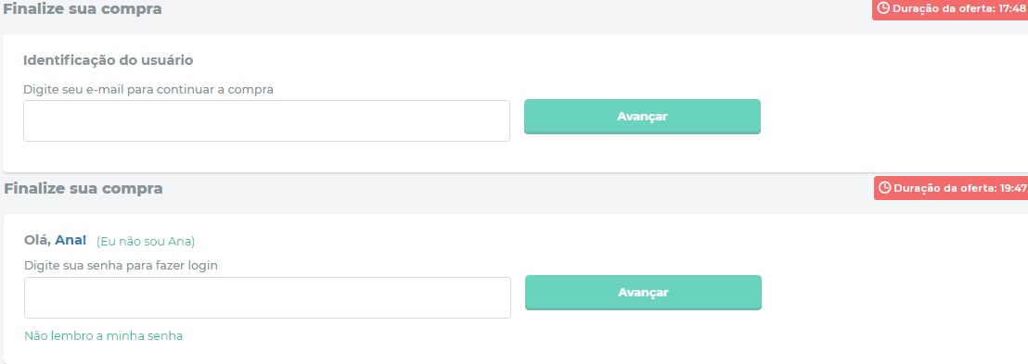Click Avançar next to the password field
Viewport: 1028px width, 364px height.
pyautogui.click(x=643, y=293)
